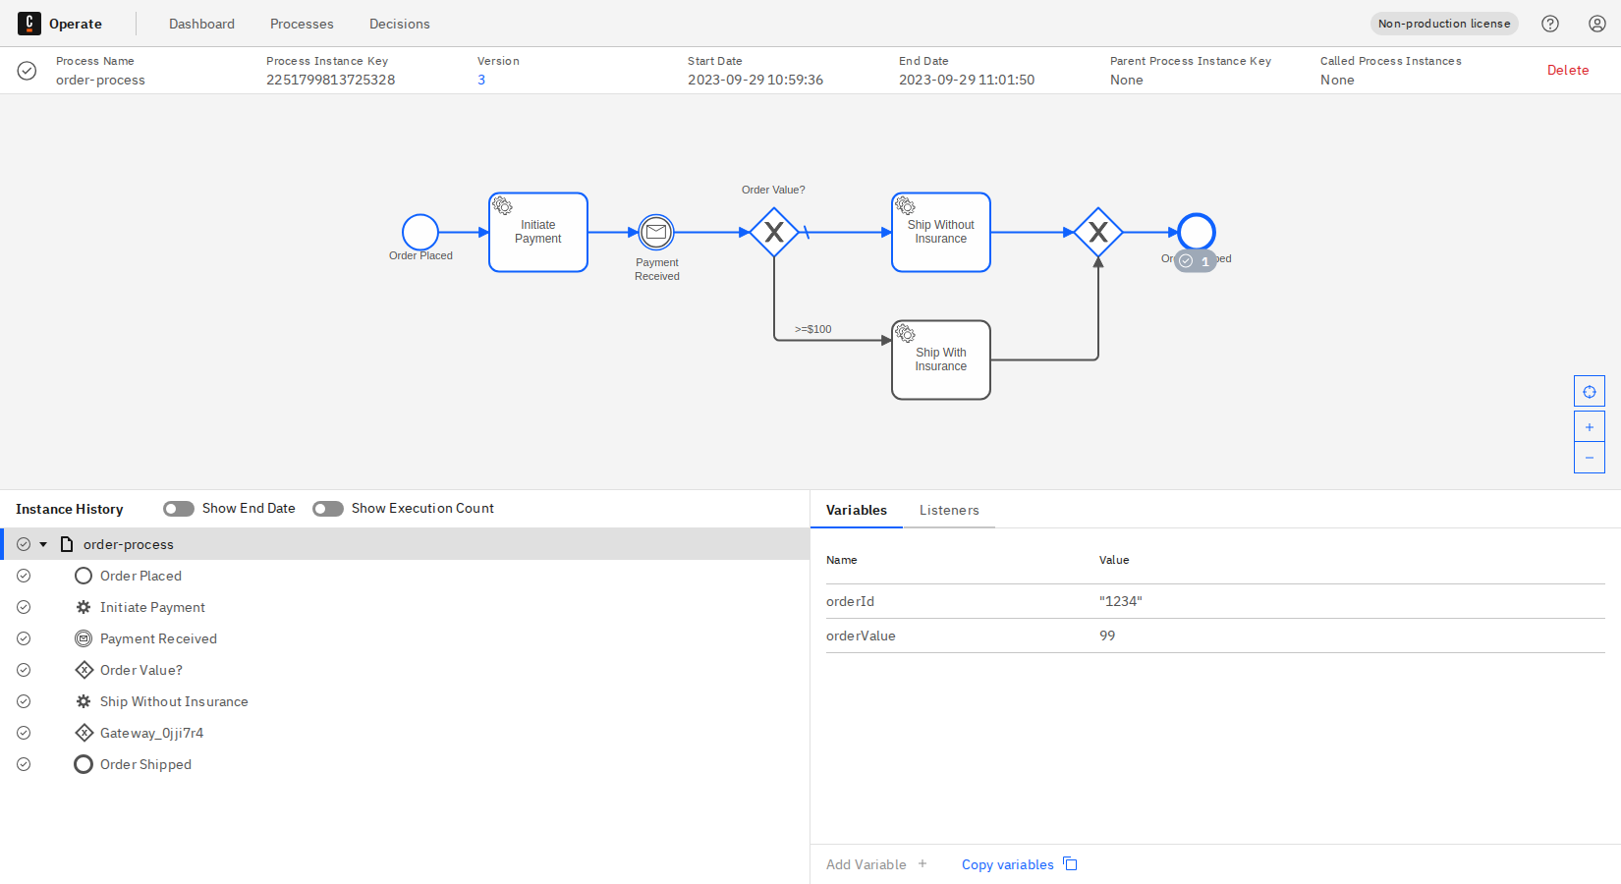Switch to the Listeners tab
The image size is (1621, 884).
[949, 510]
